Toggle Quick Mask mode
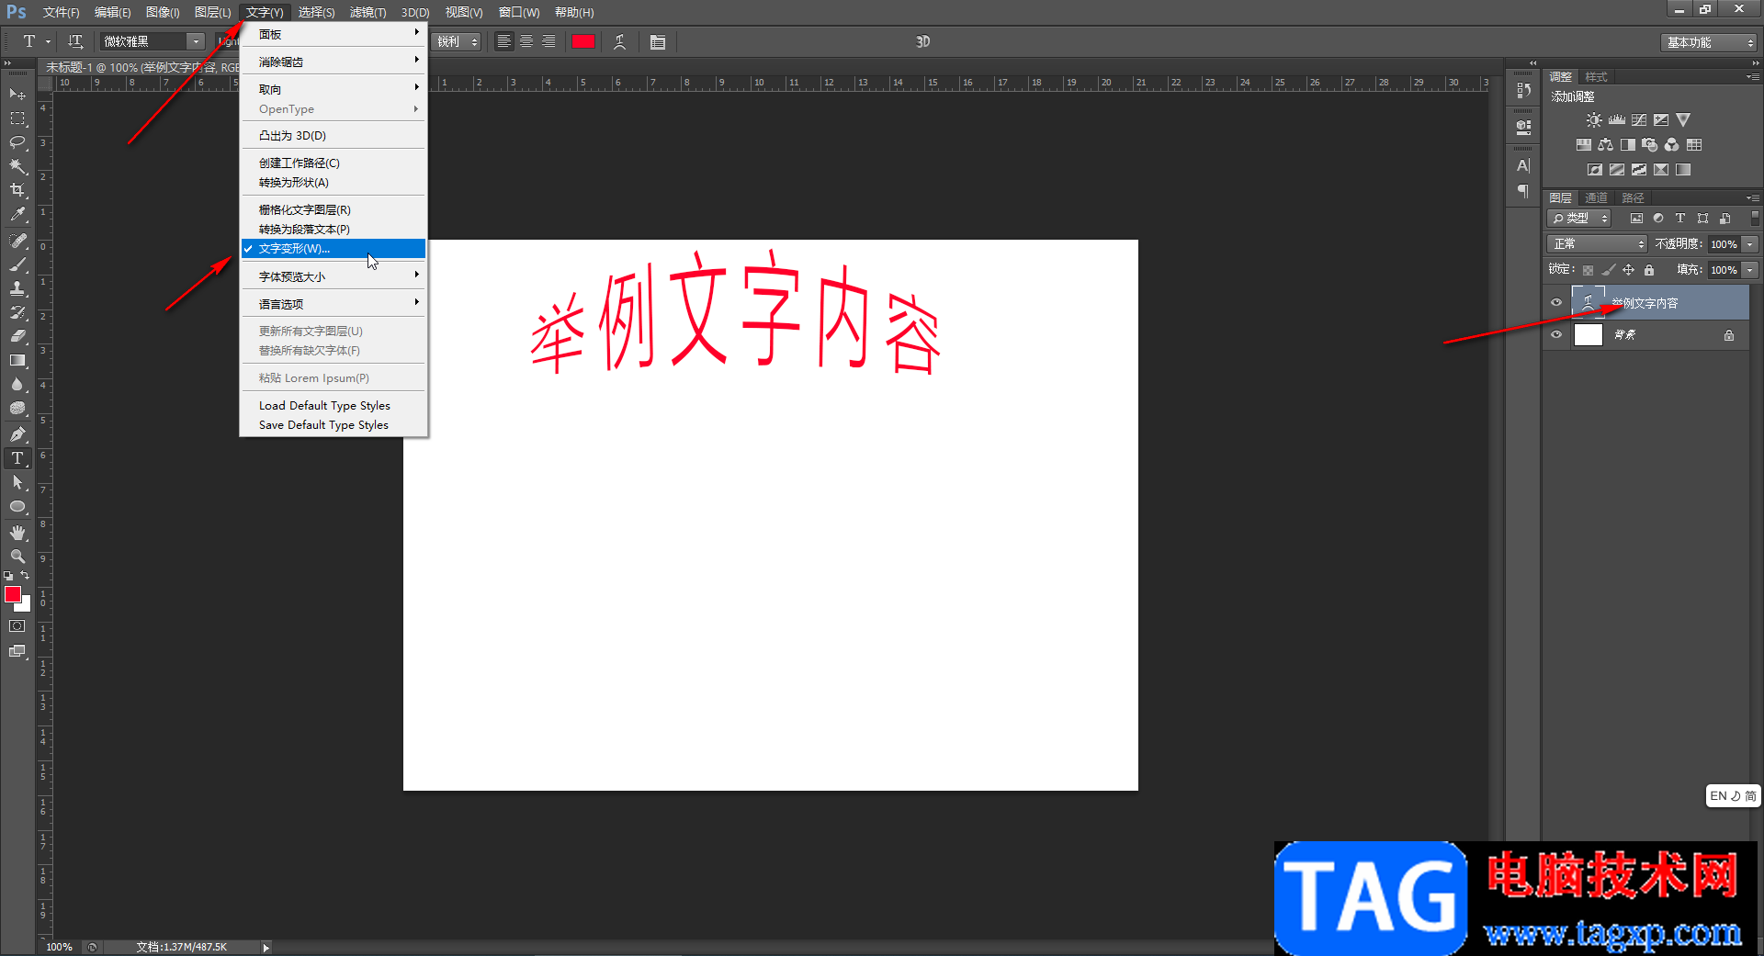The height and width of the screenshot is (956, 1764). (x=17, y=626)
